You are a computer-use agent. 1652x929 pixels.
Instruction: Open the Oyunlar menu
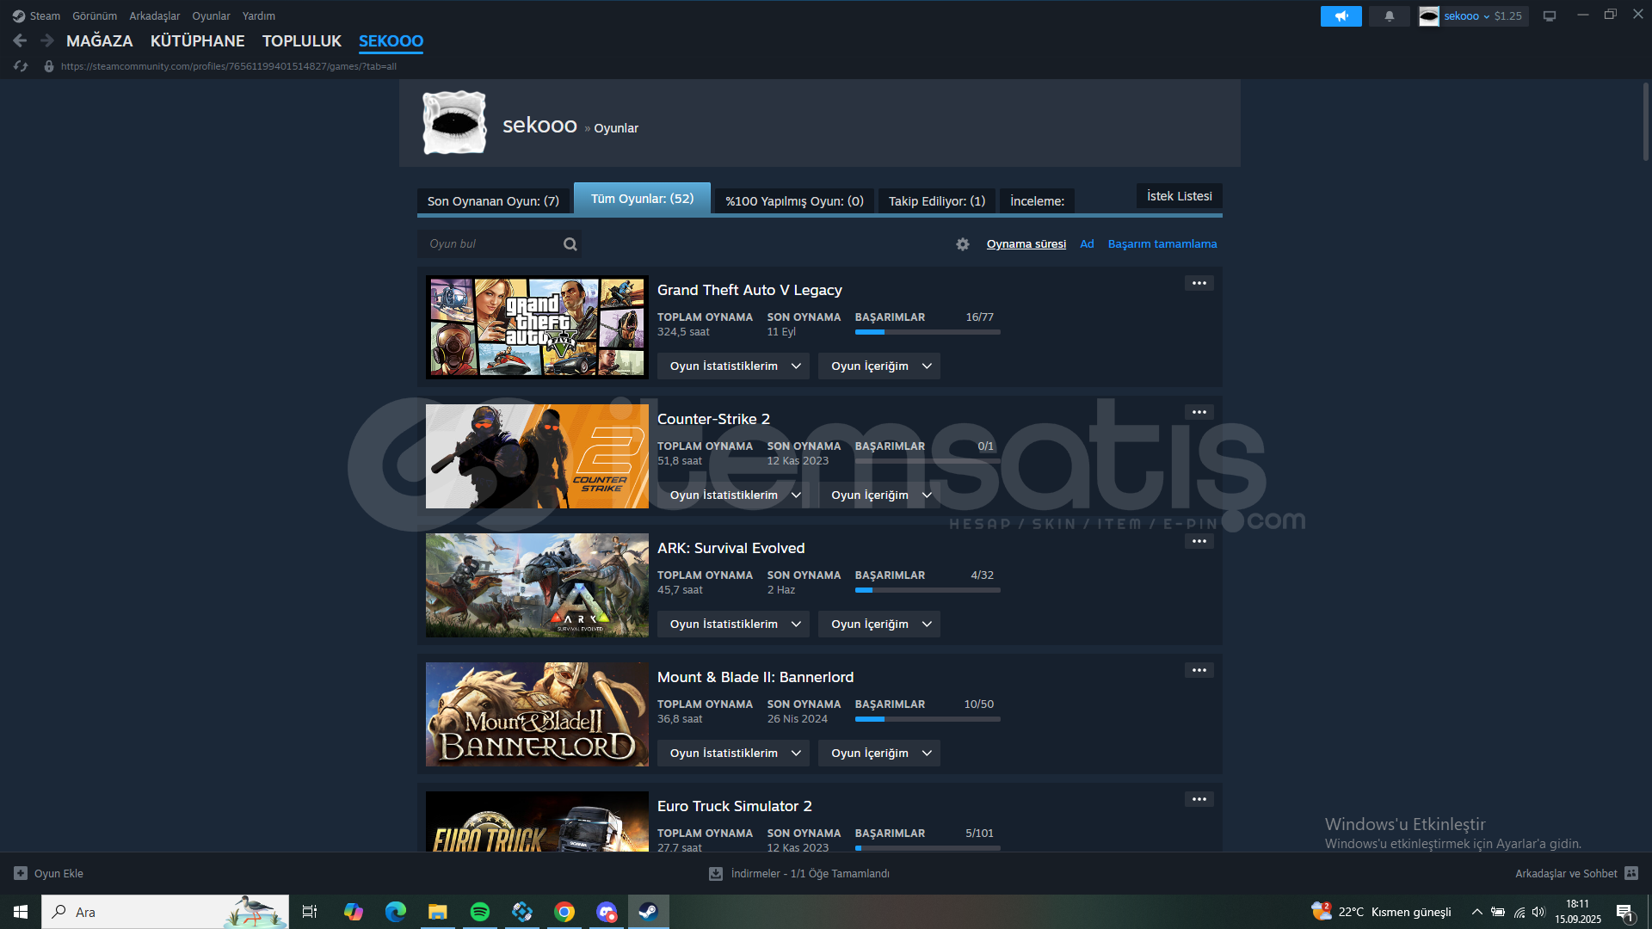[211, 16]
